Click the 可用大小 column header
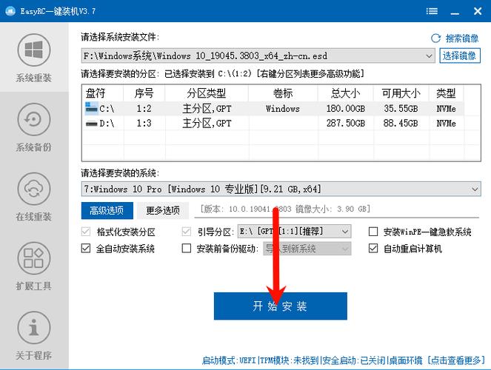This screenshot has height=370, width=491. tap(401, 93)
